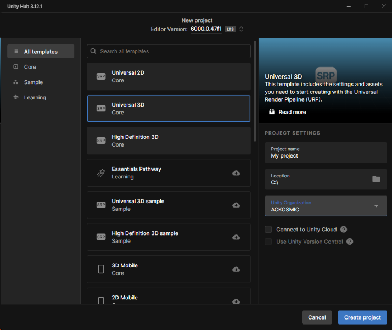Click the Read more book icon

[272, 112]
